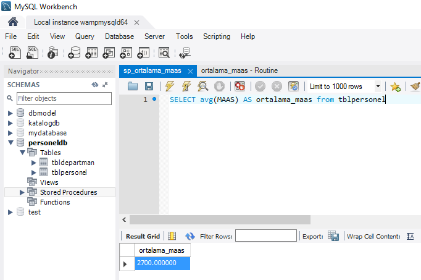The height and width of the screenshot is (280, 421).
Task: Open the Scripting menu
Action: click(x=217, y=36)
